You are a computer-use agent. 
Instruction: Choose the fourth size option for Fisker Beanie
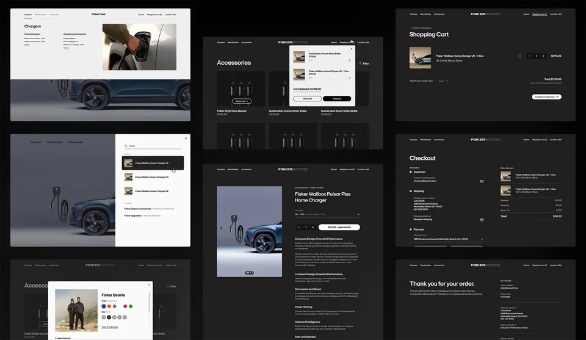(120, 317)
